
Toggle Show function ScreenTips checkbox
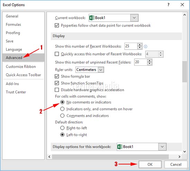[57, 83]
